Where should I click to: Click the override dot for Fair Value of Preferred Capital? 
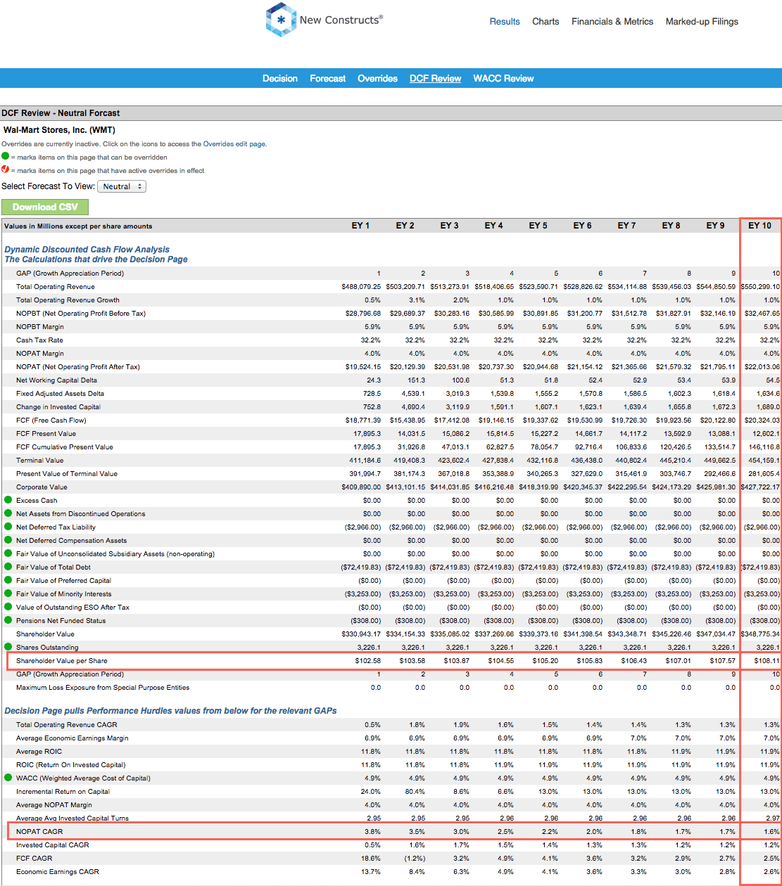tap(8, 580)
